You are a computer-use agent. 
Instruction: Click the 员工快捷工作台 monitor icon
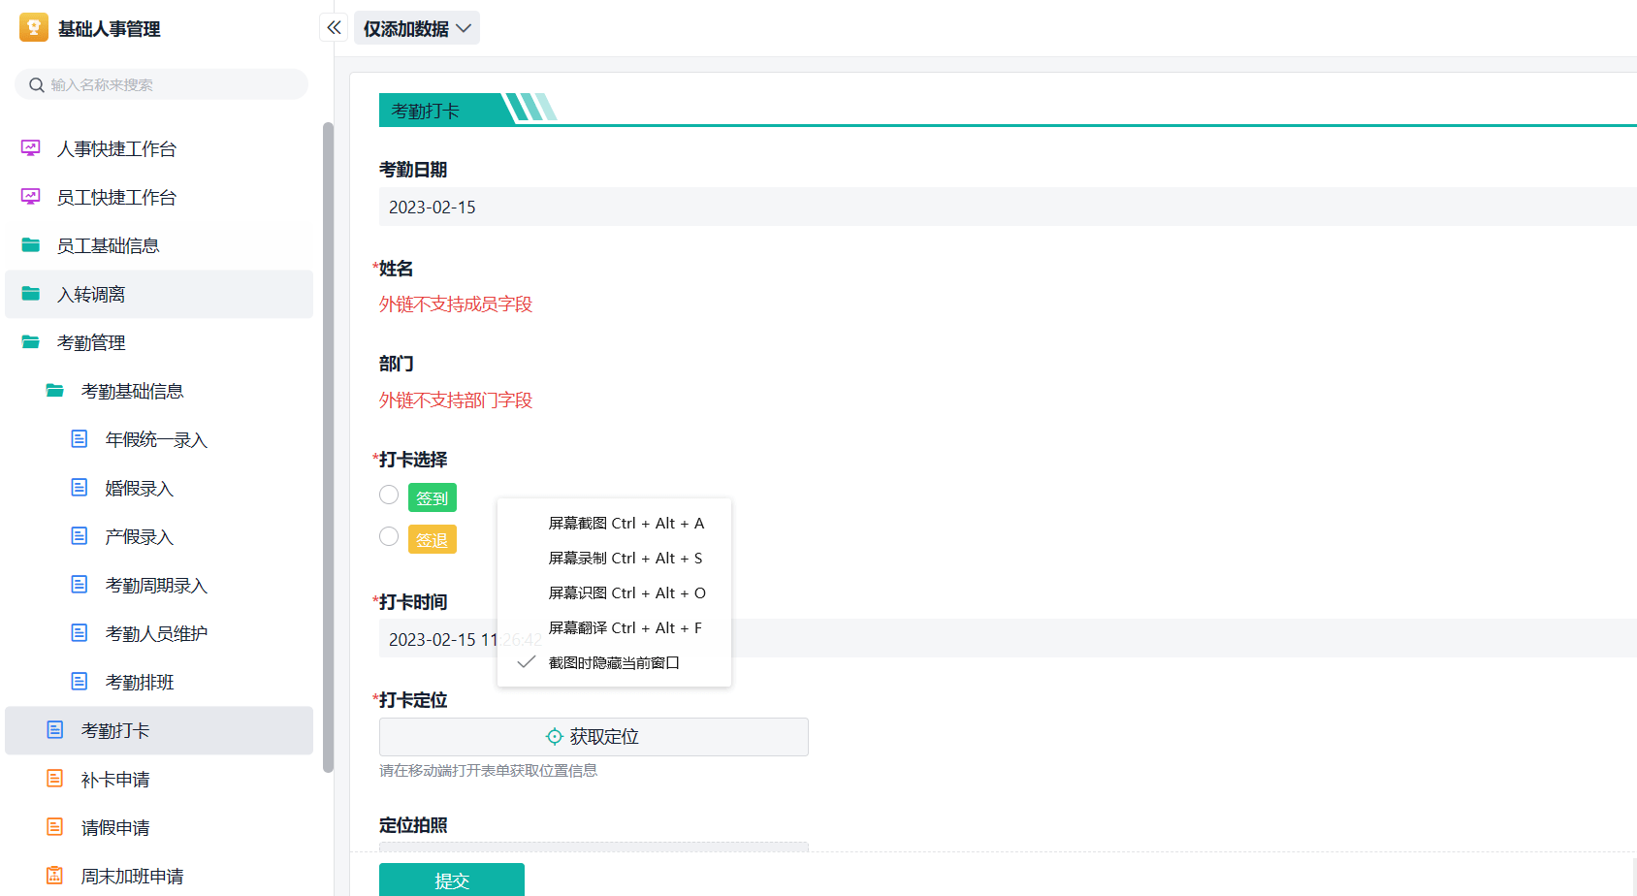[x=31, y=197]
